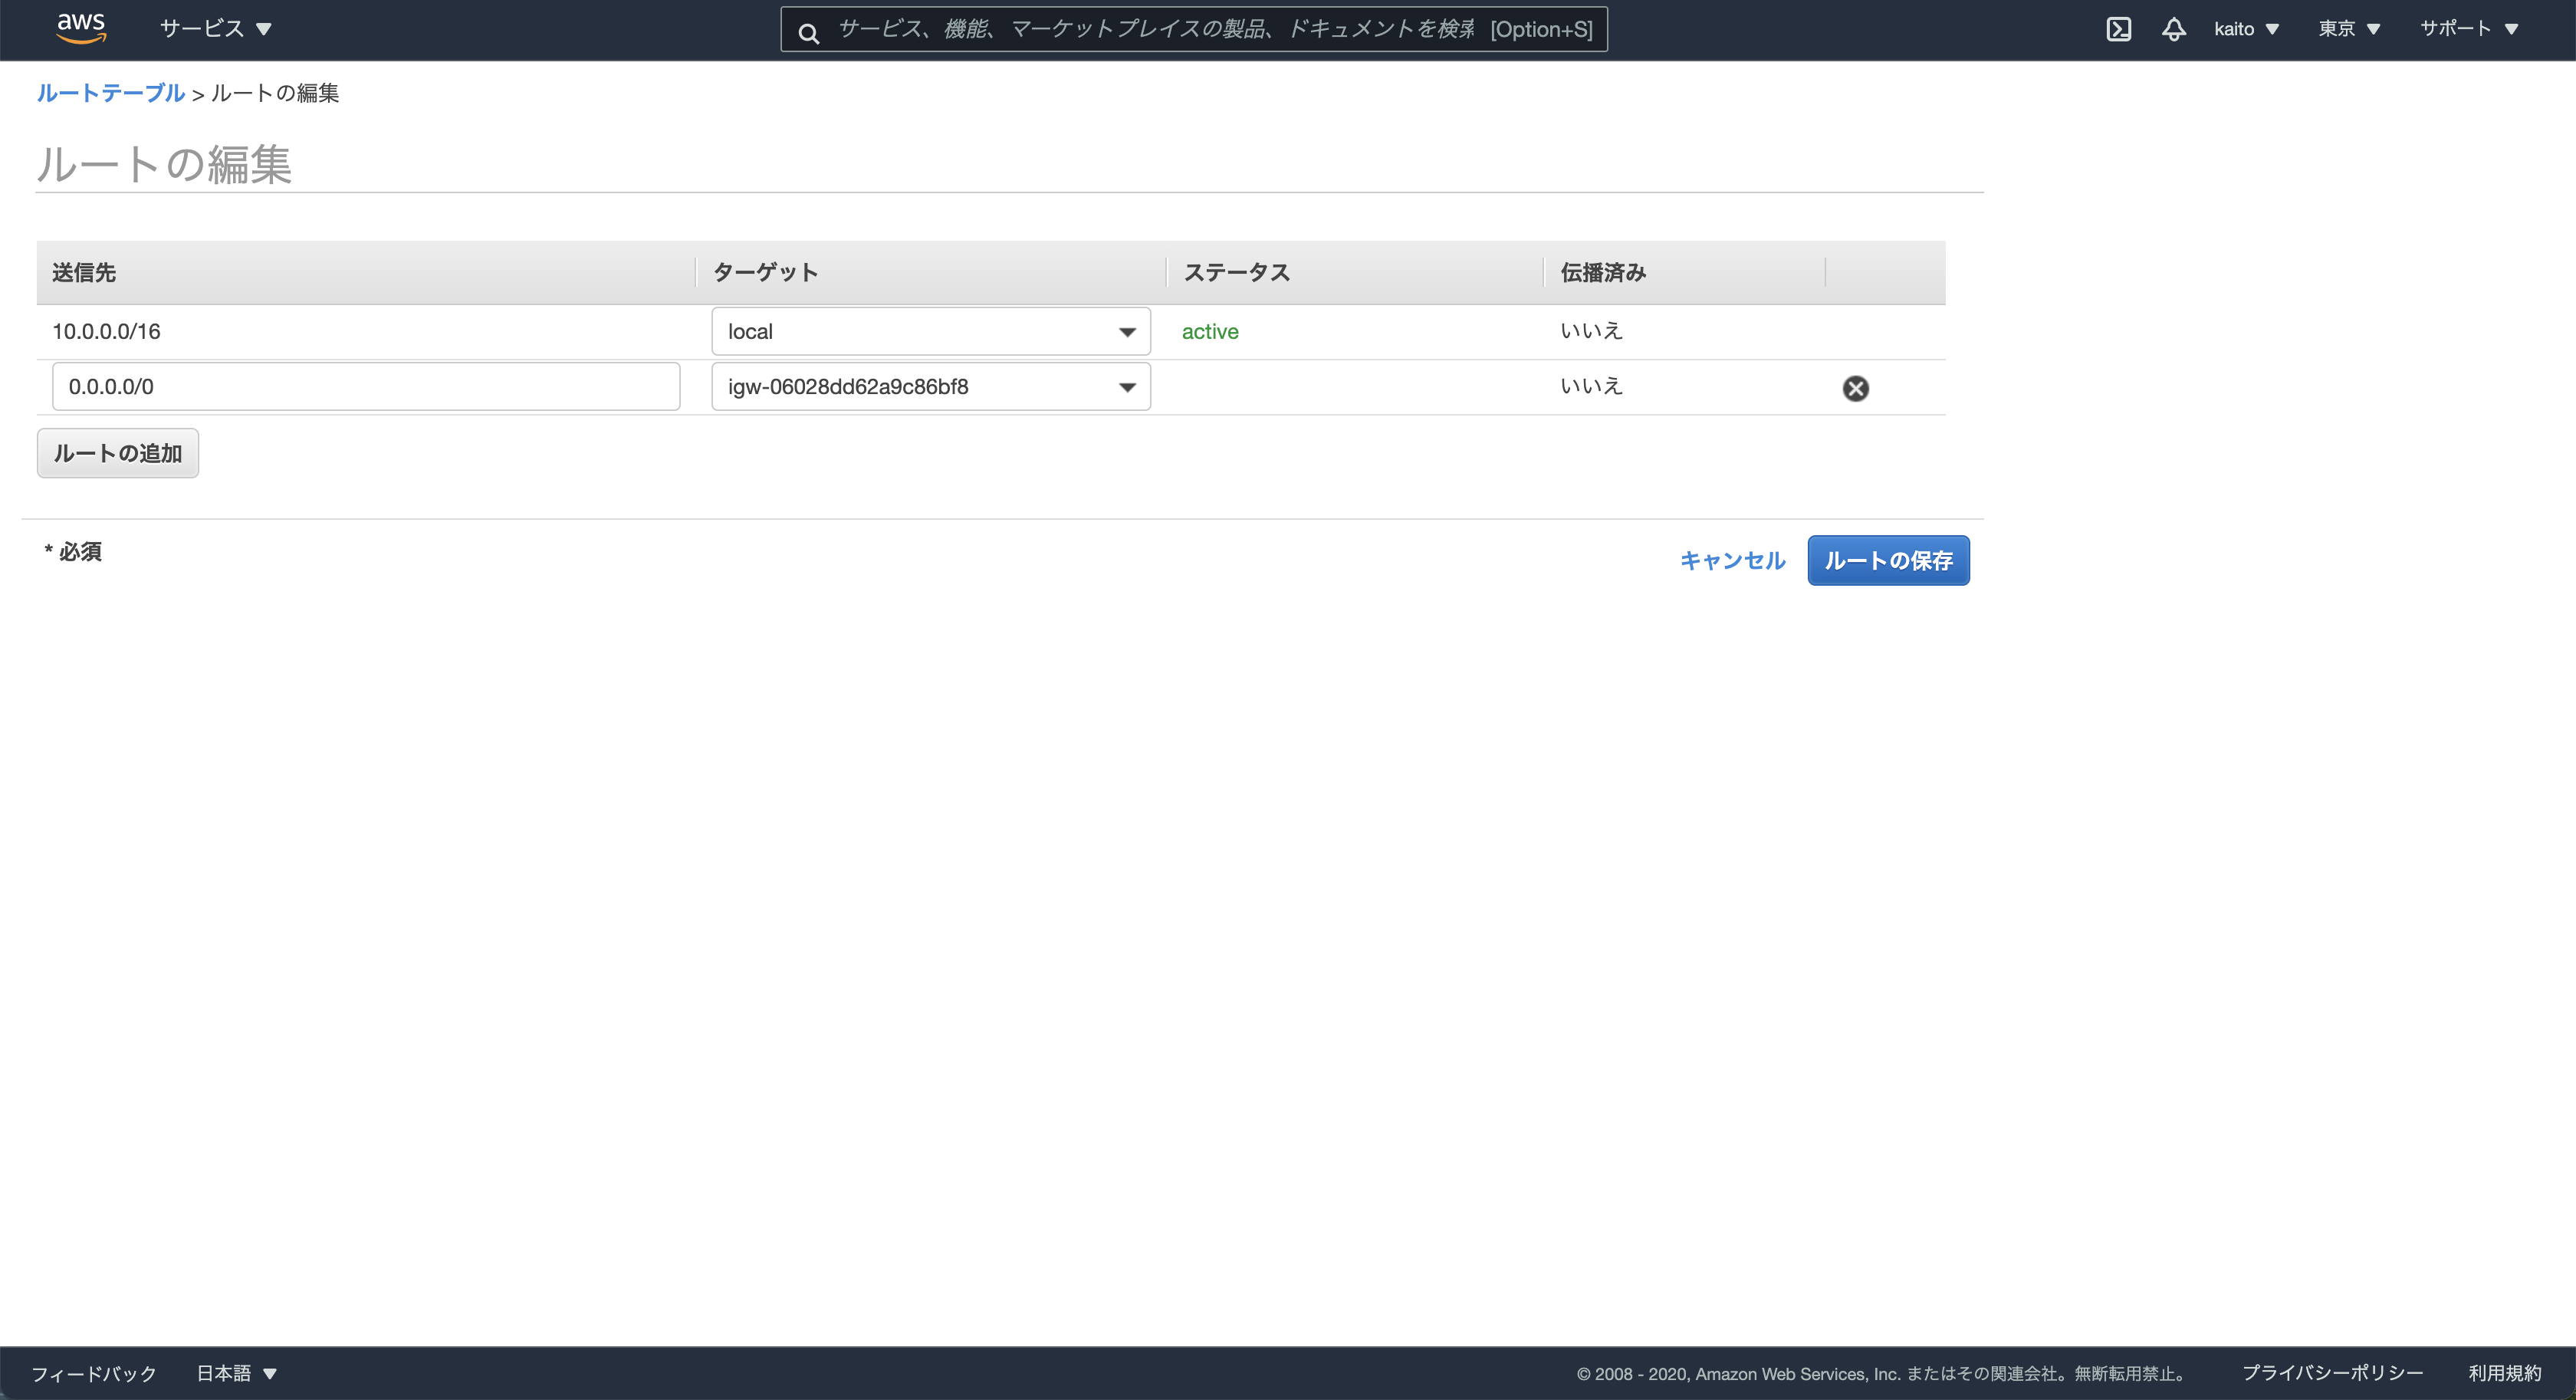Image resolution: width=2576 pixels, height=1400 pixels.
Task: Open the フィードバック footer link
Action: tap(94, 1373)
